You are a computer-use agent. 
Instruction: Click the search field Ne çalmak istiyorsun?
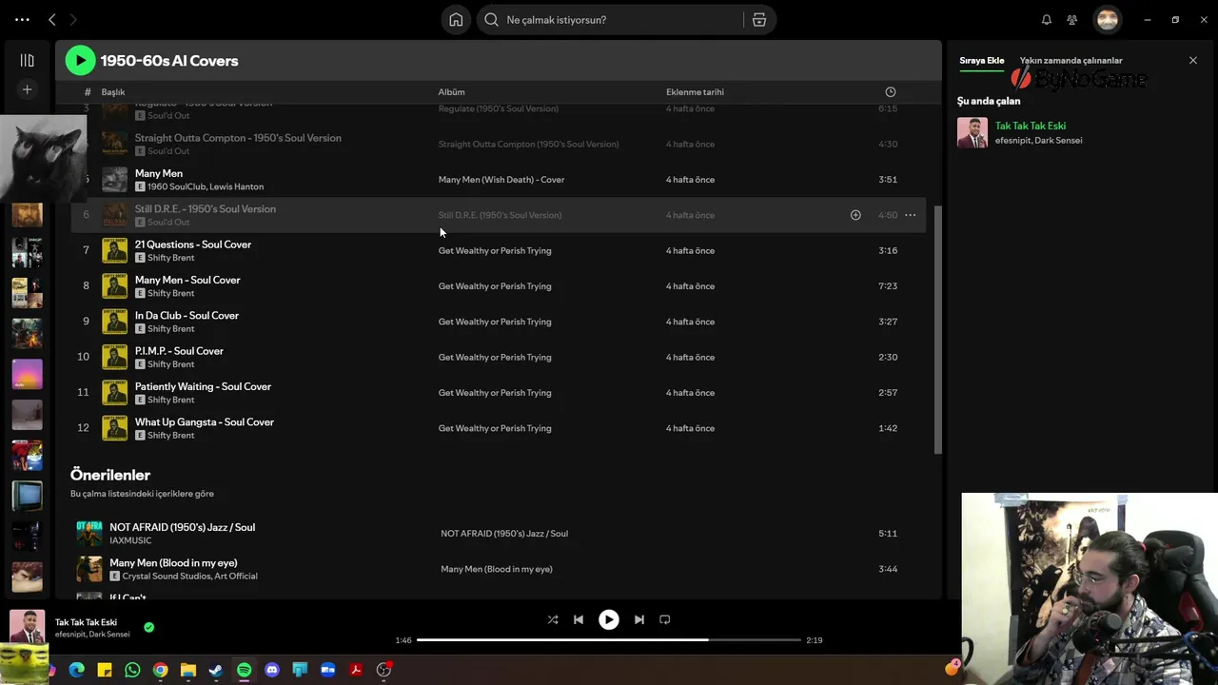coord(609,20)
